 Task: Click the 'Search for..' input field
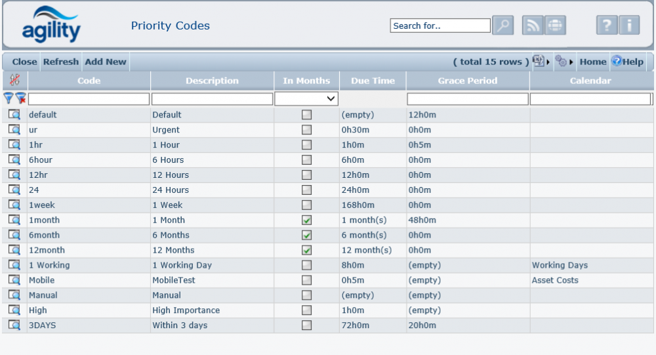pyautogui.click(x=440, y=26)
